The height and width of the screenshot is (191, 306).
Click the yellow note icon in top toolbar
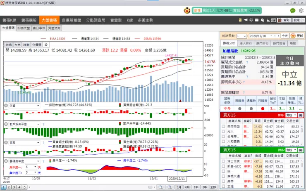240,20
